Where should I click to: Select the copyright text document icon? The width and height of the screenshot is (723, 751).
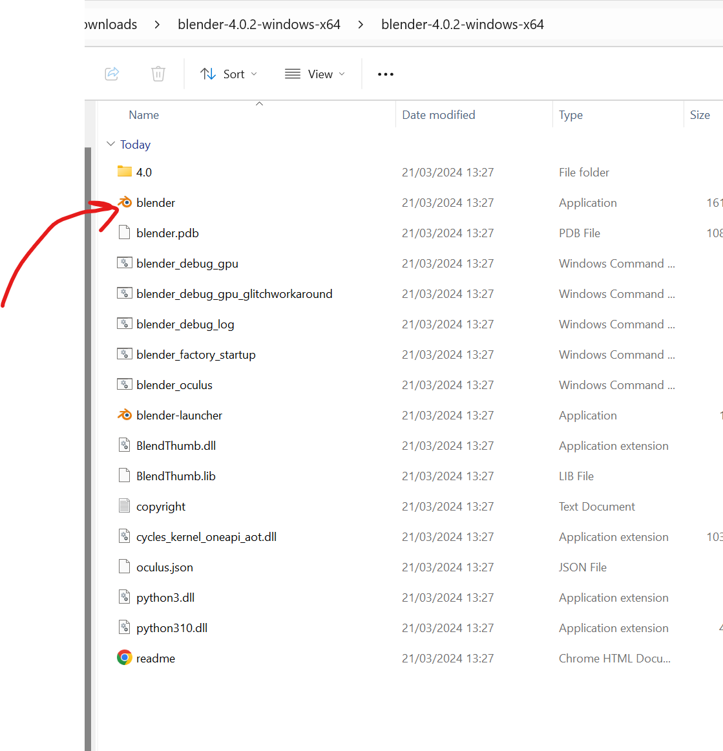[x=125, y=506]
